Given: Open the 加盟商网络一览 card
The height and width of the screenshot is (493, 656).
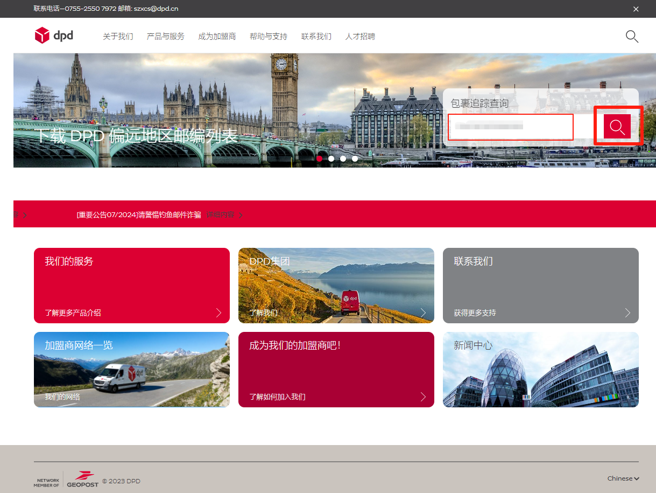Looking at the screenshot, I should pos(132,370).
